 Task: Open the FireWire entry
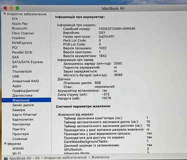tap(18, 38)
